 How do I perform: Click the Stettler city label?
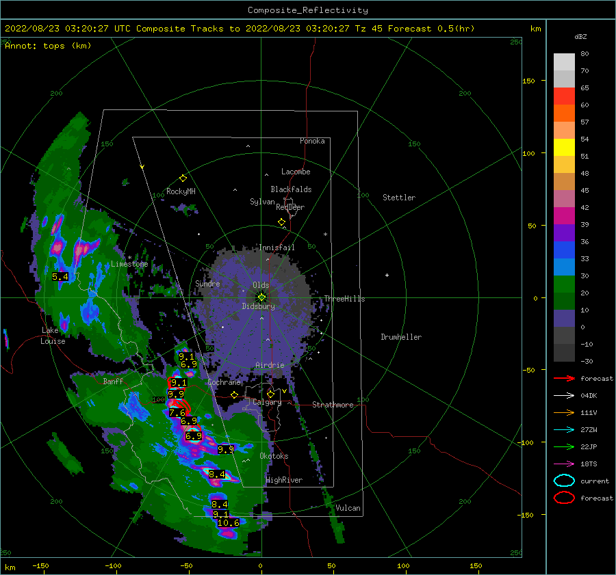click(399, 198)
